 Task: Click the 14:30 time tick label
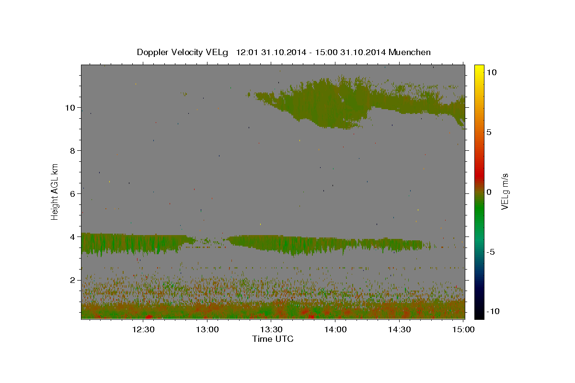click(x=399, y=329)
